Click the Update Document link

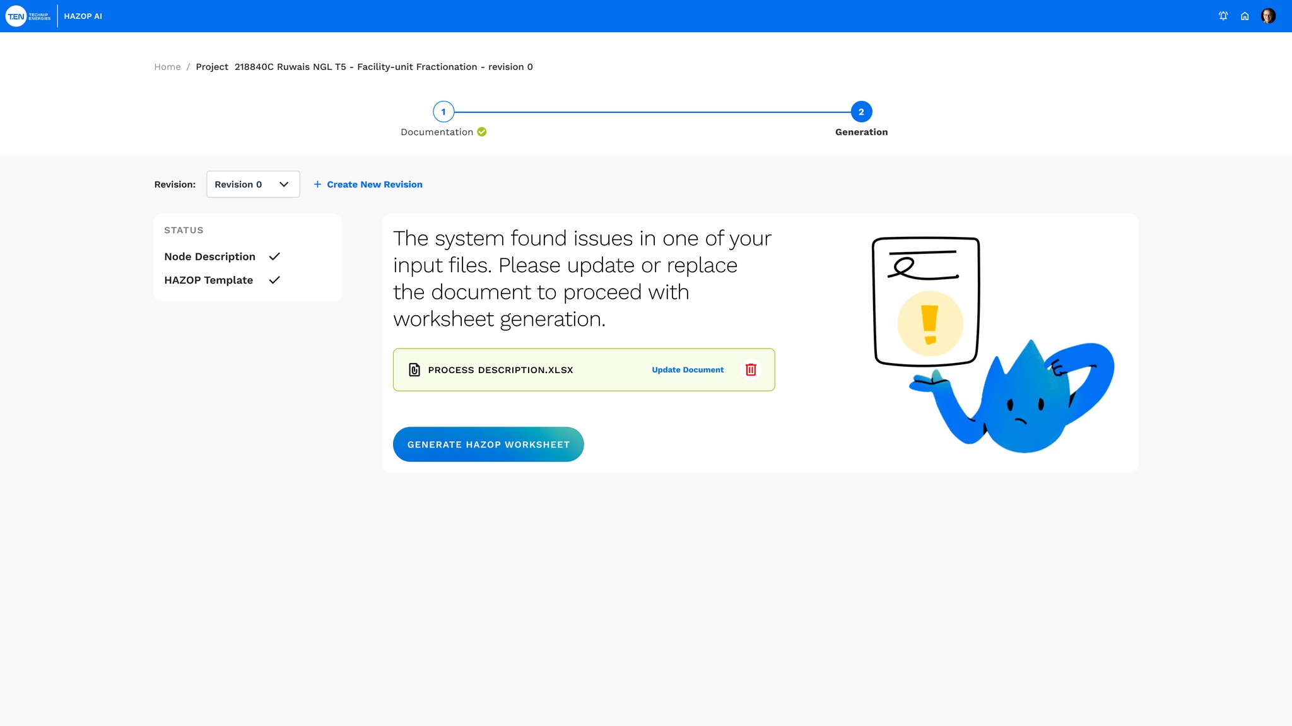pos(688,370)
